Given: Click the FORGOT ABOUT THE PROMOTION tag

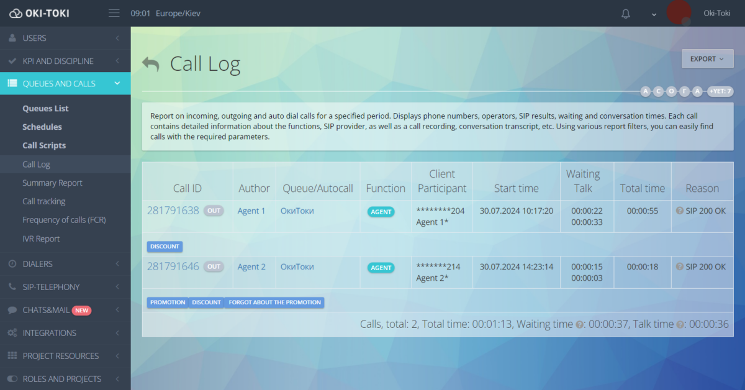Looking at the screenshot, I should [274, 302].
